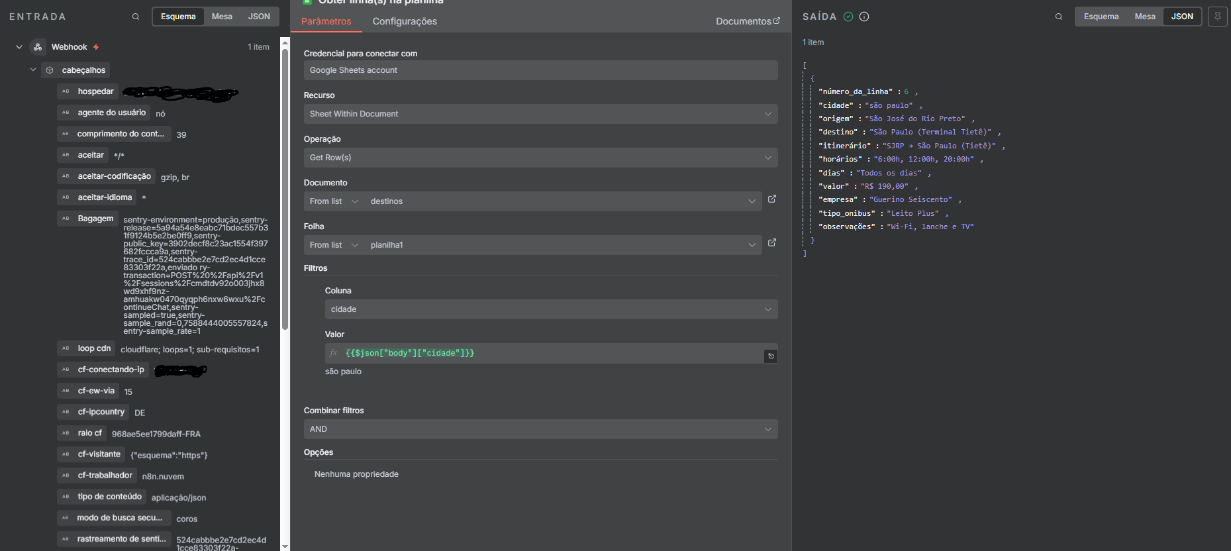Click the loop cdn field
Image resolution: width=1231 pixels, height=551 pixels.
[x=86, y=348]
